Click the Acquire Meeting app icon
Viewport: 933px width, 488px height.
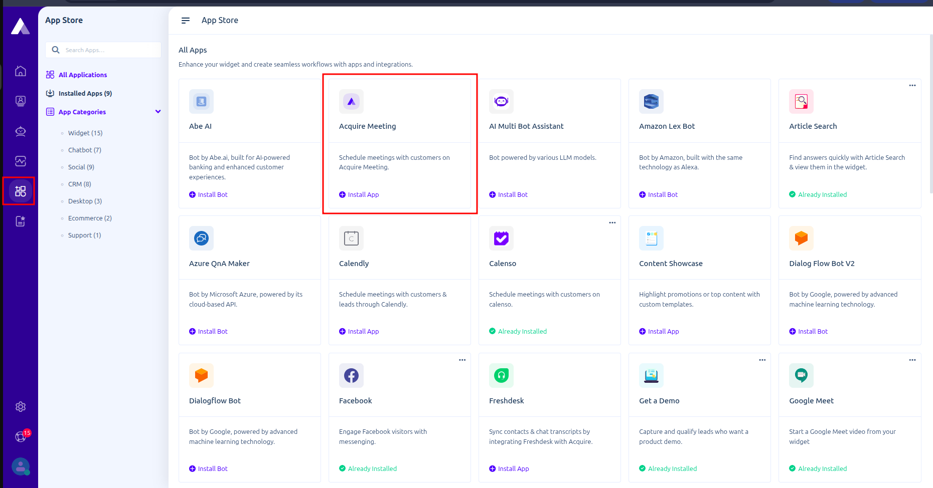point(351,102)
